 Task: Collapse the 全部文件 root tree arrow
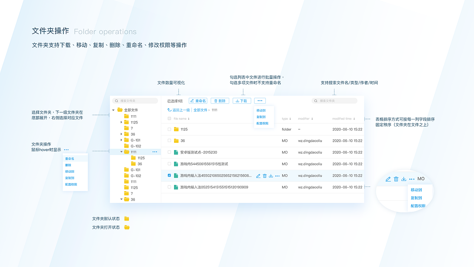pos(113,110)
